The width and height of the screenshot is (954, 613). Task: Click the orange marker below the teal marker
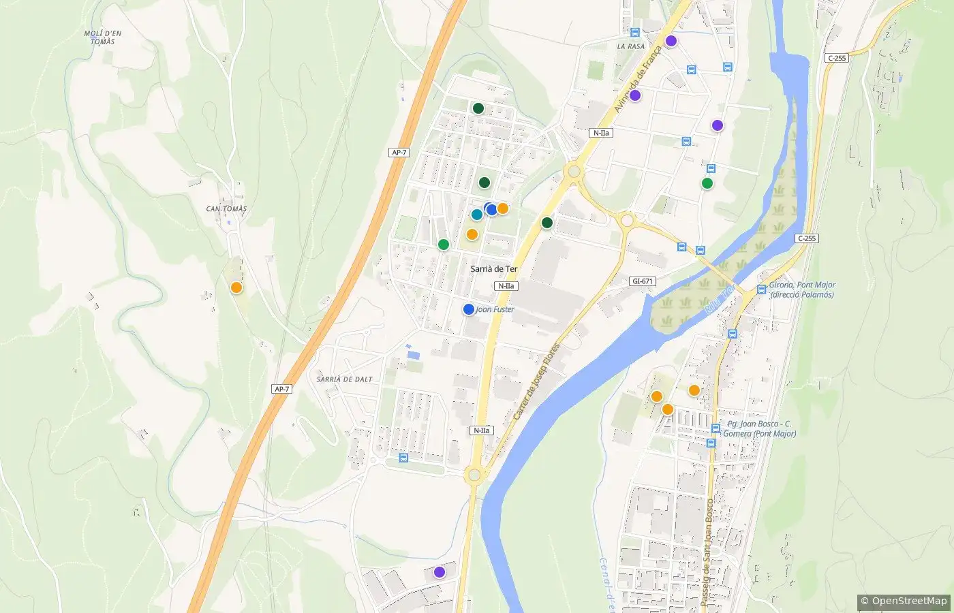pyautogui.click(x=472, y=234)
